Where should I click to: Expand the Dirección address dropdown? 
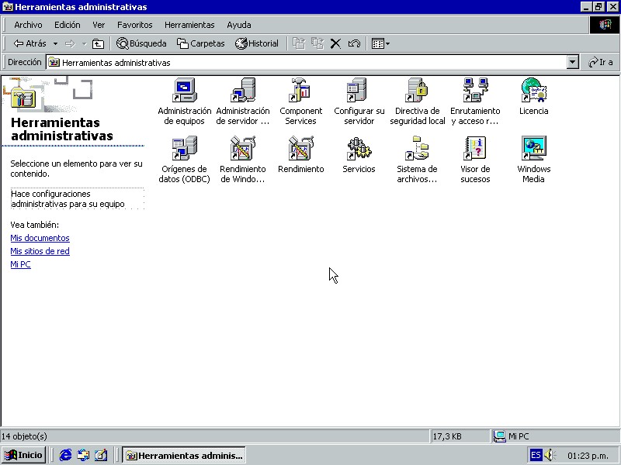572,62
